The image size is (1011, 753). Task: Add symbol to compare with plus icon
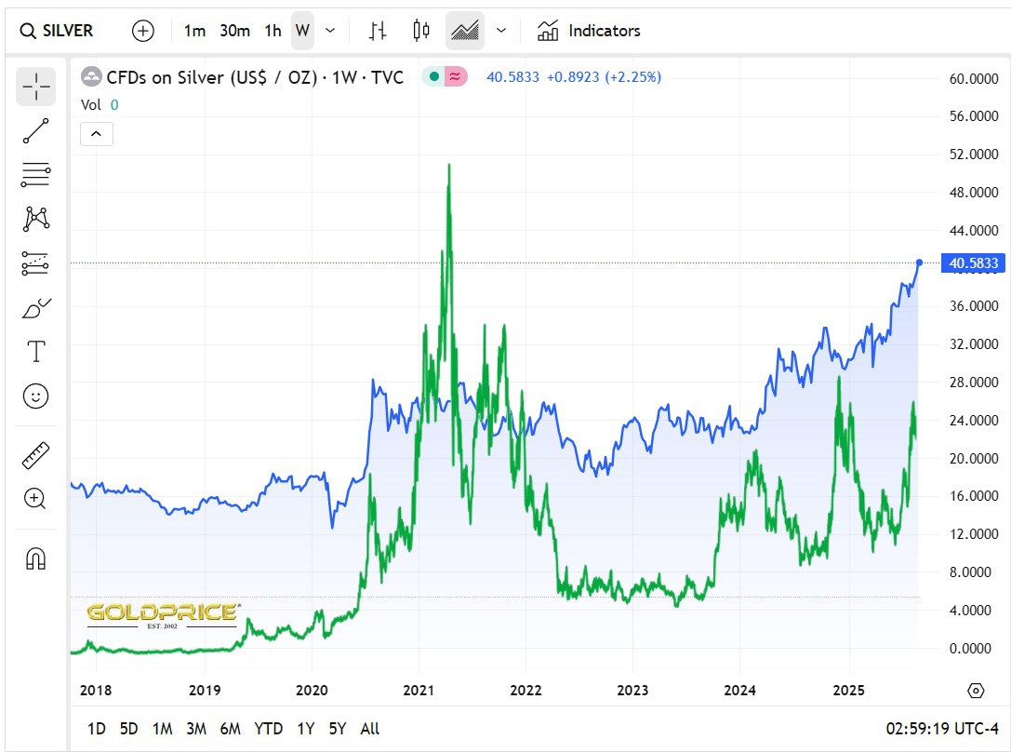(x=143, y=31)
